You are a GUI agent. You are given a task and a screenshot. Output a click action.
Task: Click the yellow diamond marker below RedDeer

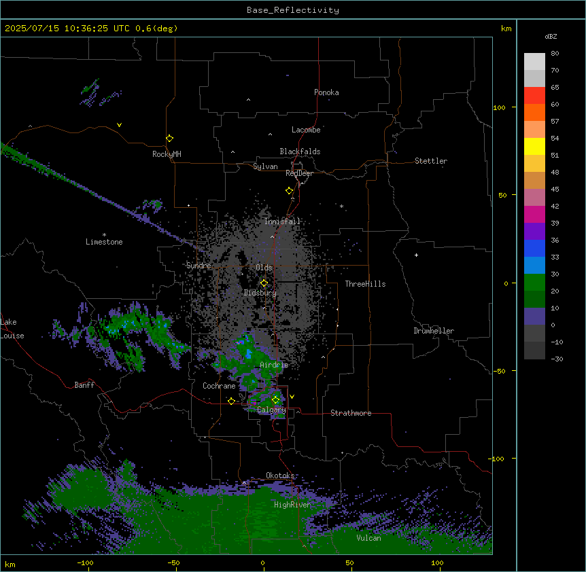click(x=289, y=191)
